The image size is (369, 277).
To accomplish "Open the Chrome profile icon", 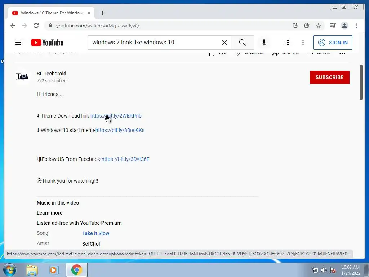I will [344, 26].
